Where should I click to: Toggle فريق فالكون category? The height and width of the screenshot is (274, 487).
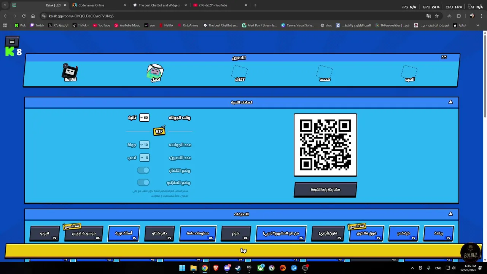[366, 234]
